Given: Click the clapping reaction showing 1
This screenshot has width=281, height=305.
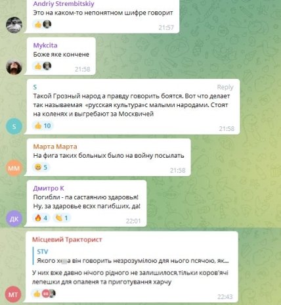Looking at the screenshot, I should [x=62, y=218].
